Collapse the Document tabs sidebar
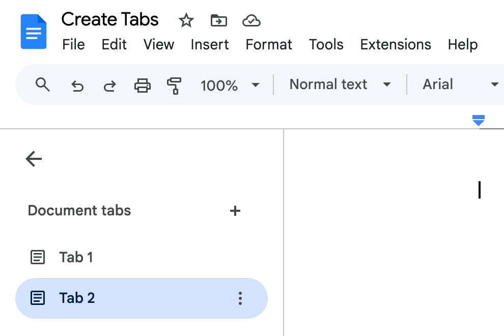Image resolution: width=504 pixels, height=336 pixels. 34,159
